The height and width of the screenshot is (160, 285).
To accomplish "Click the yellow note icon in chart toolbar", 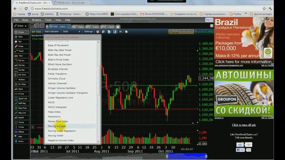I will point(126,32).
